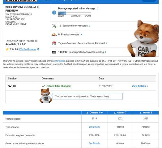162x148 pixels.
Task: Open See Details for Type of owner
Action: pyautogui.click(x=94, y=127)
